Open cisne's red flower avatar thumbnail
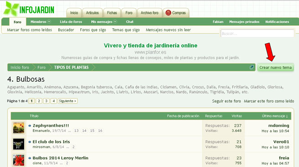The height and width of the screenshot is (167, 299). pos(19,160)
